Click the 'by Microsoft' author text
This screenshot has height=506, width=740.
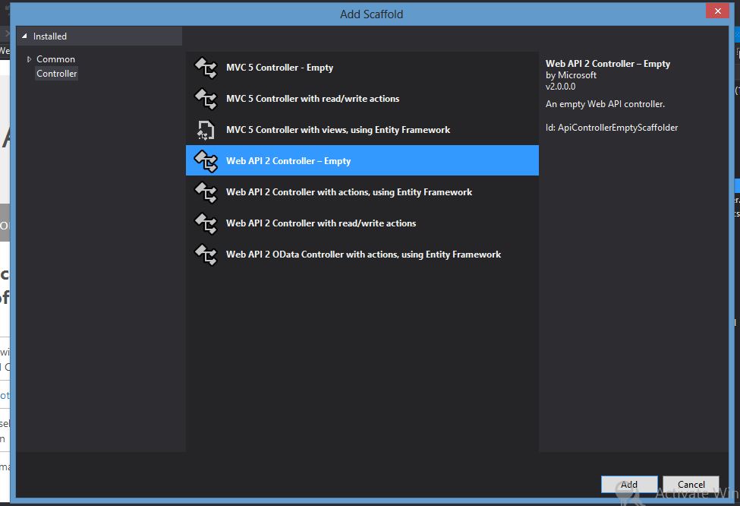tap(571, 75)
